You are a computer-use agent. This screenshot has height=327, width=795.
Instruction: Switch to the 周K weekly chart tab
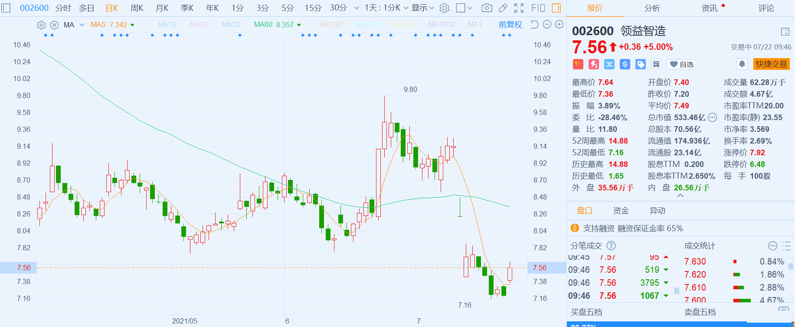(x=137, y=8)
